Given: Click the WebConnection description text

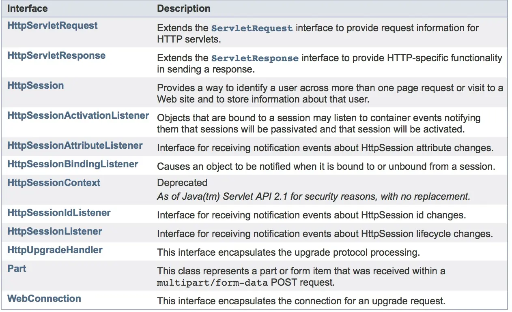Looking at the screenshot, I should [301, 301].
